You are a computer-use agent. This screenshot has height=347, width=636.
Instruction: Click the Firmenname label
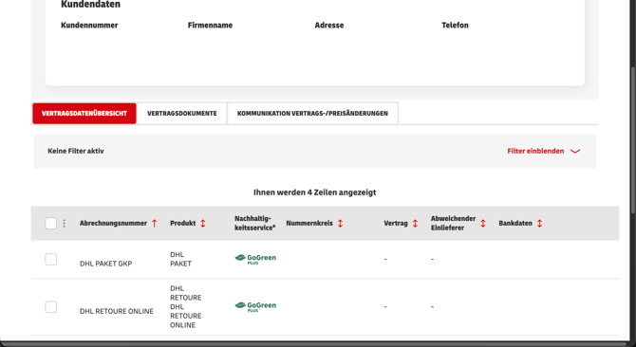[x=210, y=25]
